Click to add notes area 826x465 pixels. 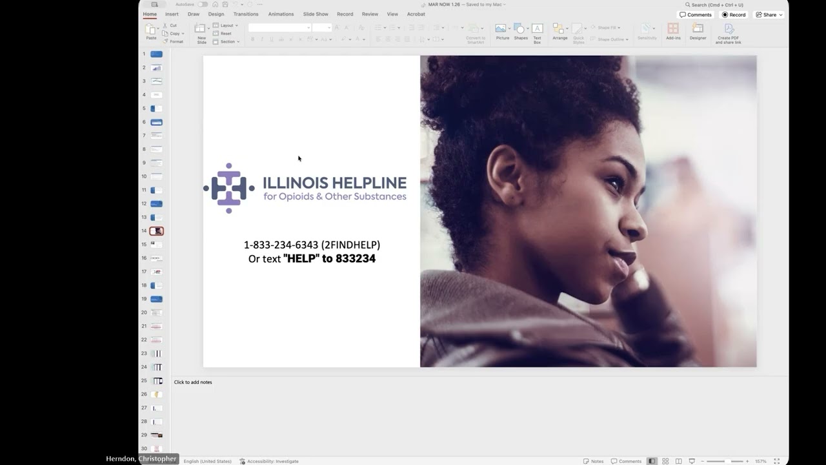[x=193, y=382]
